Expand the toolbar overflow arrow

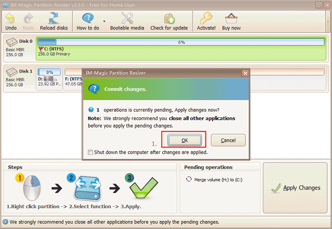tap(328, 21)
